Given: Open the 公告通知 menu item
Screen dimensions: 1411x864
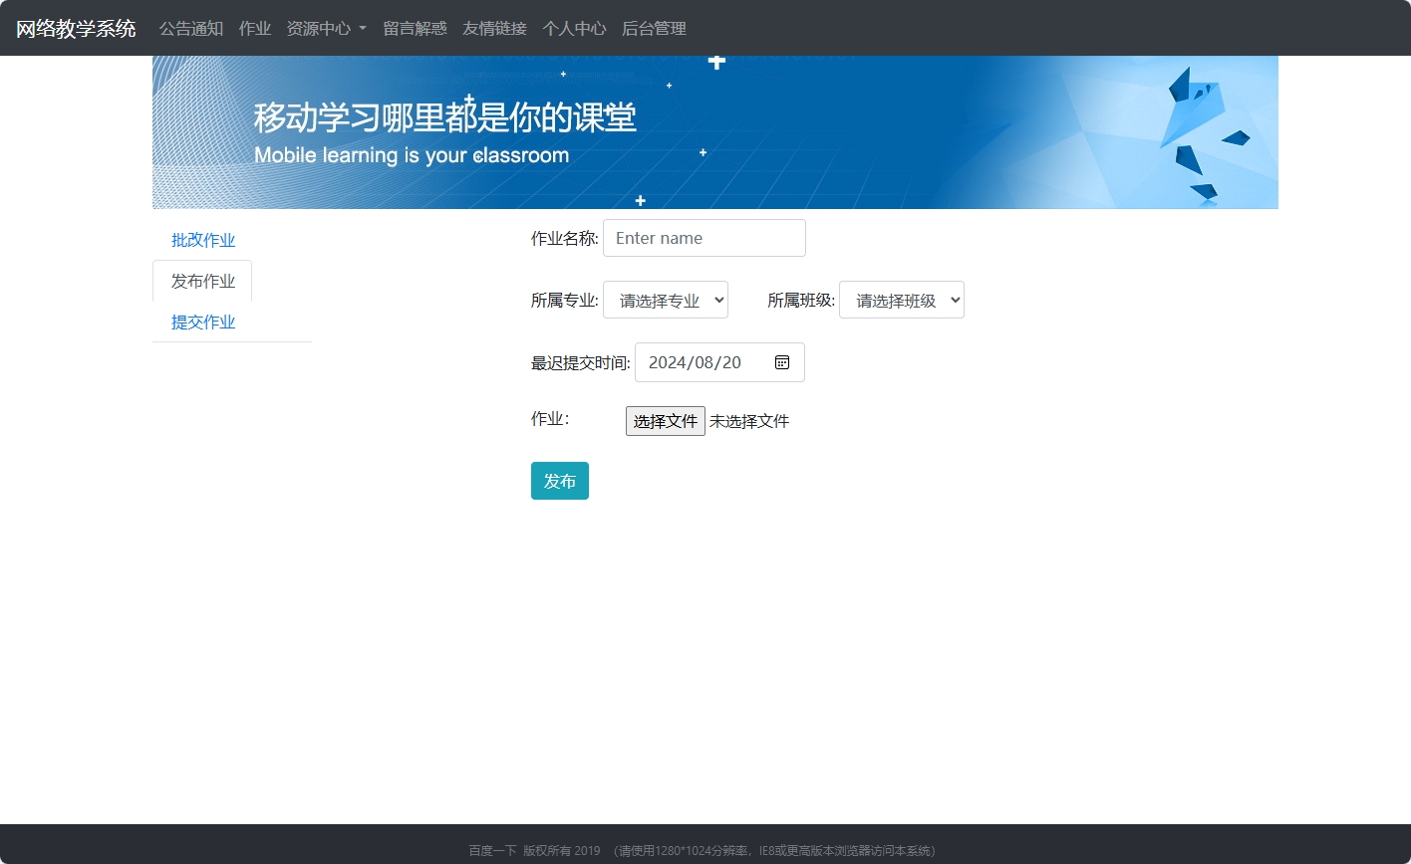Looking at the screenshot, I should tap(190, 28).
